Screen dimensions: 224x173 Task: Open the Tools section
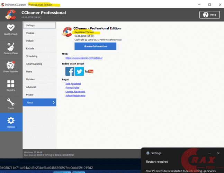pos(11,104)
